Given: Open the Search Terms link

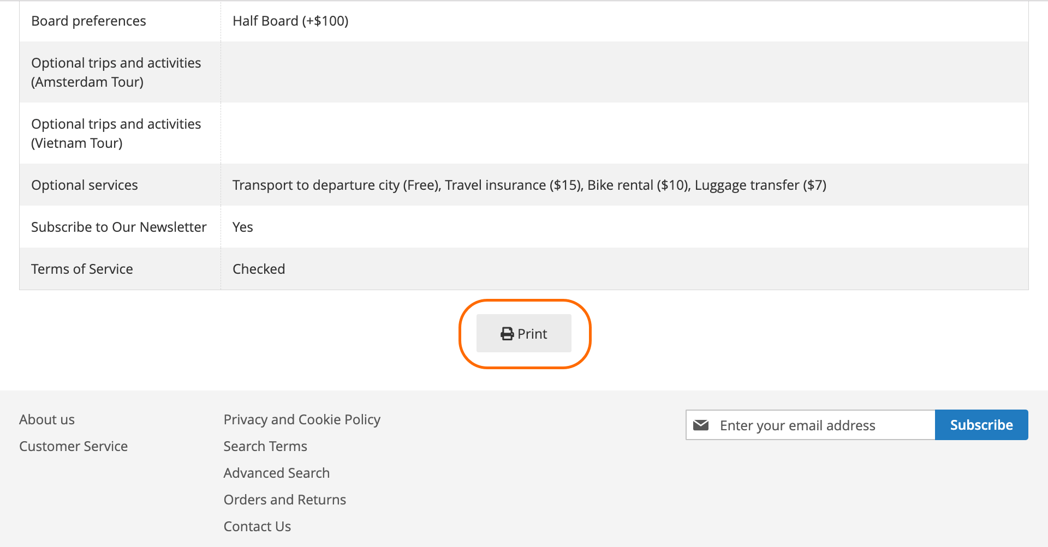Looking at the screenshot, I should (265, 446).
